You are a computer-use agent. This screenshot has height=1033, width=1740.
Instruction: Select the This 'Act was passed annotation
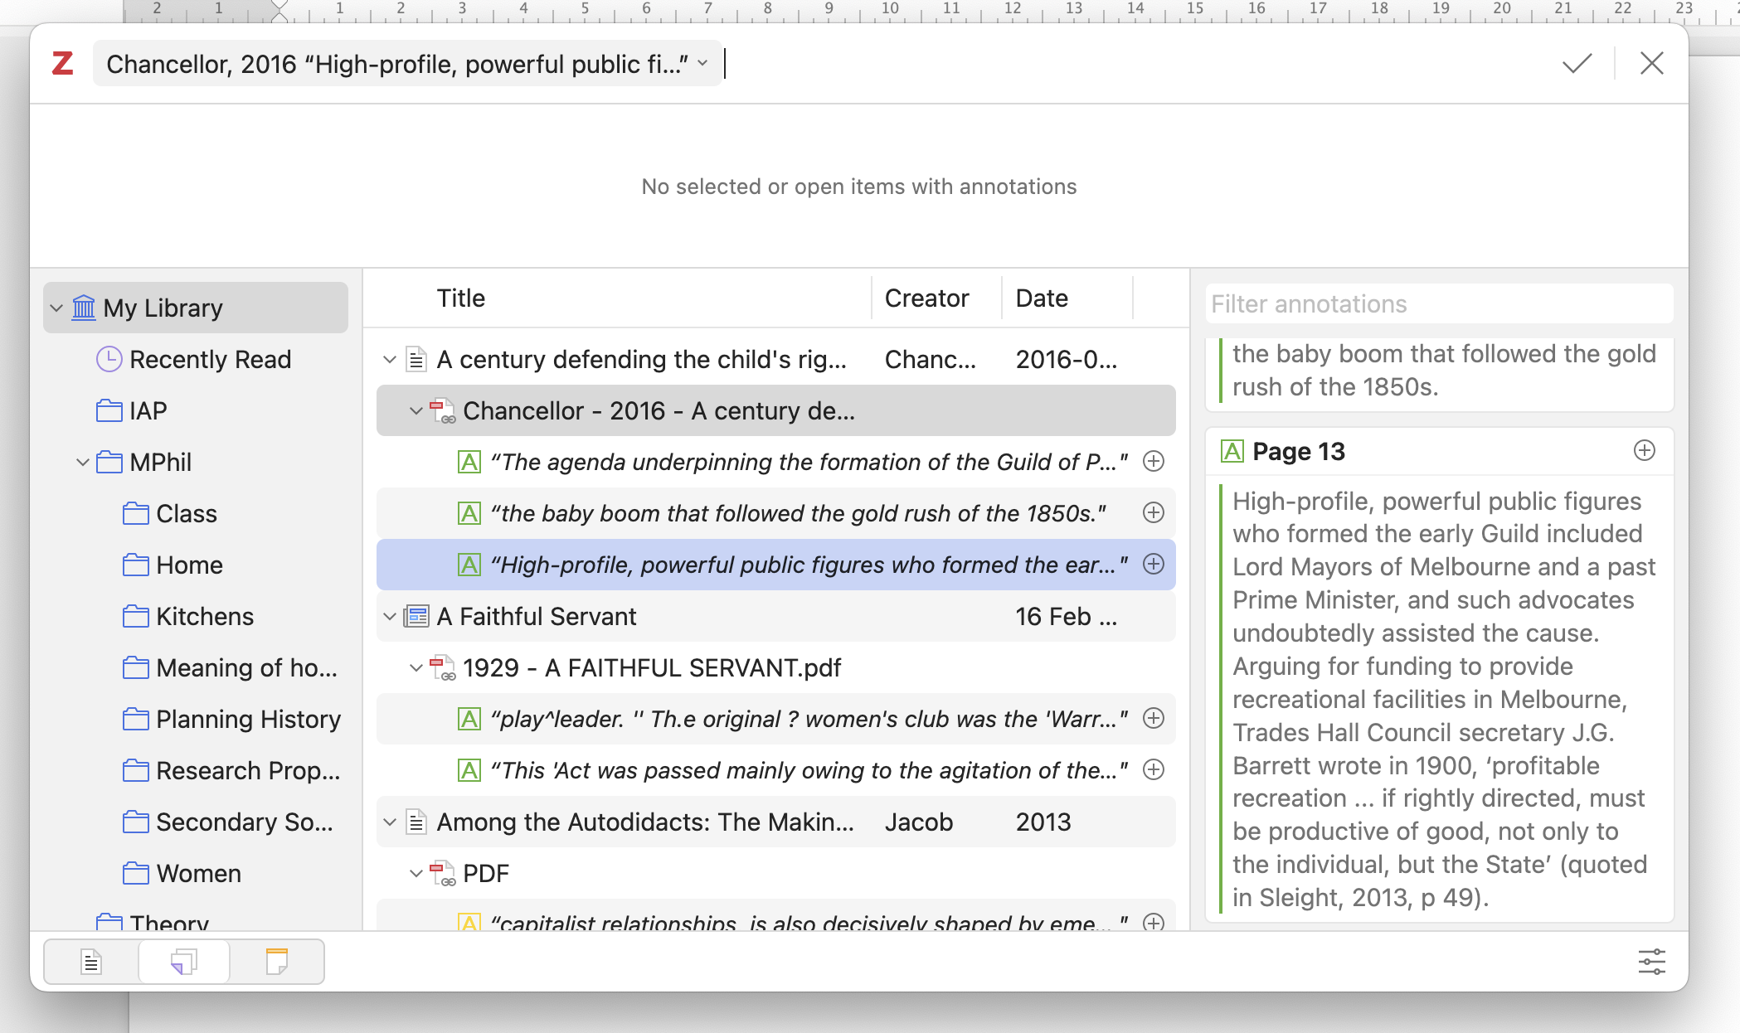tap(776, 770)
